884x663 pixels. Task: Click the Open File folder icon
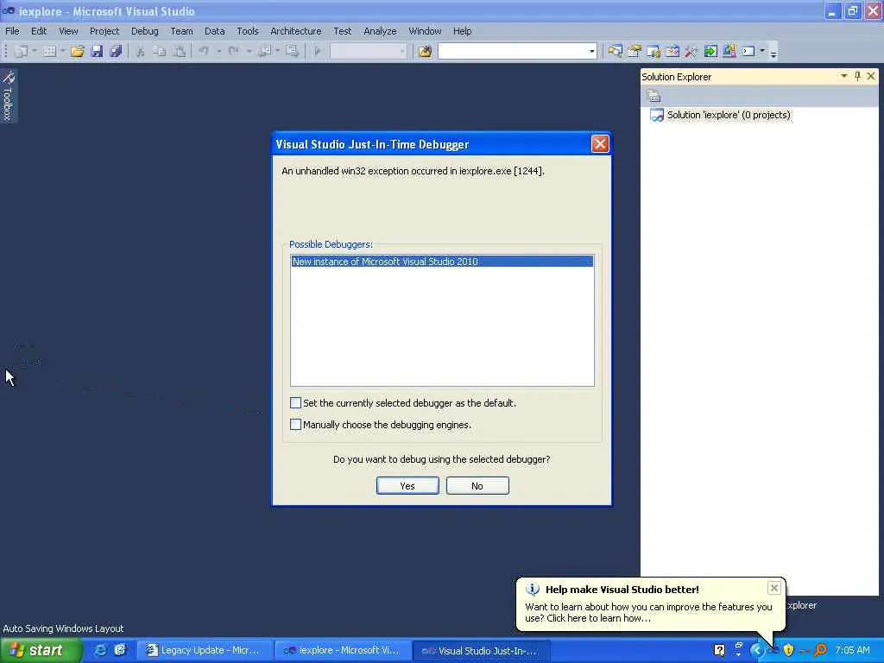click(x=77, y=51)
